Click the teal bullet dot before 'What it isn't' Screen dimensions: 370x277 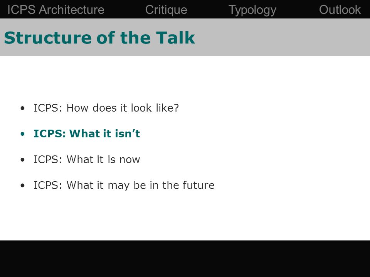tap(23, 134)
